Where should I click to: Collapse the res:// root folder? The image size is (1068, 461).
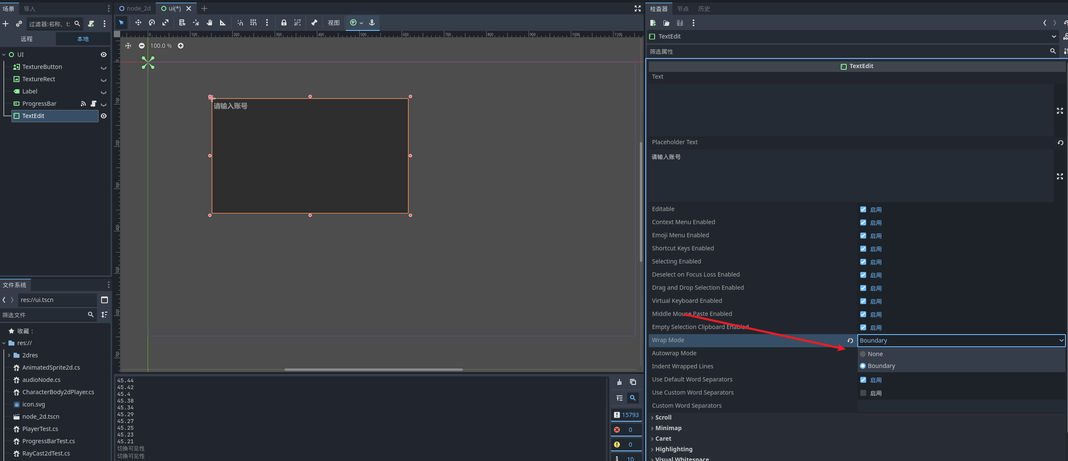click(x=4, y=343)
